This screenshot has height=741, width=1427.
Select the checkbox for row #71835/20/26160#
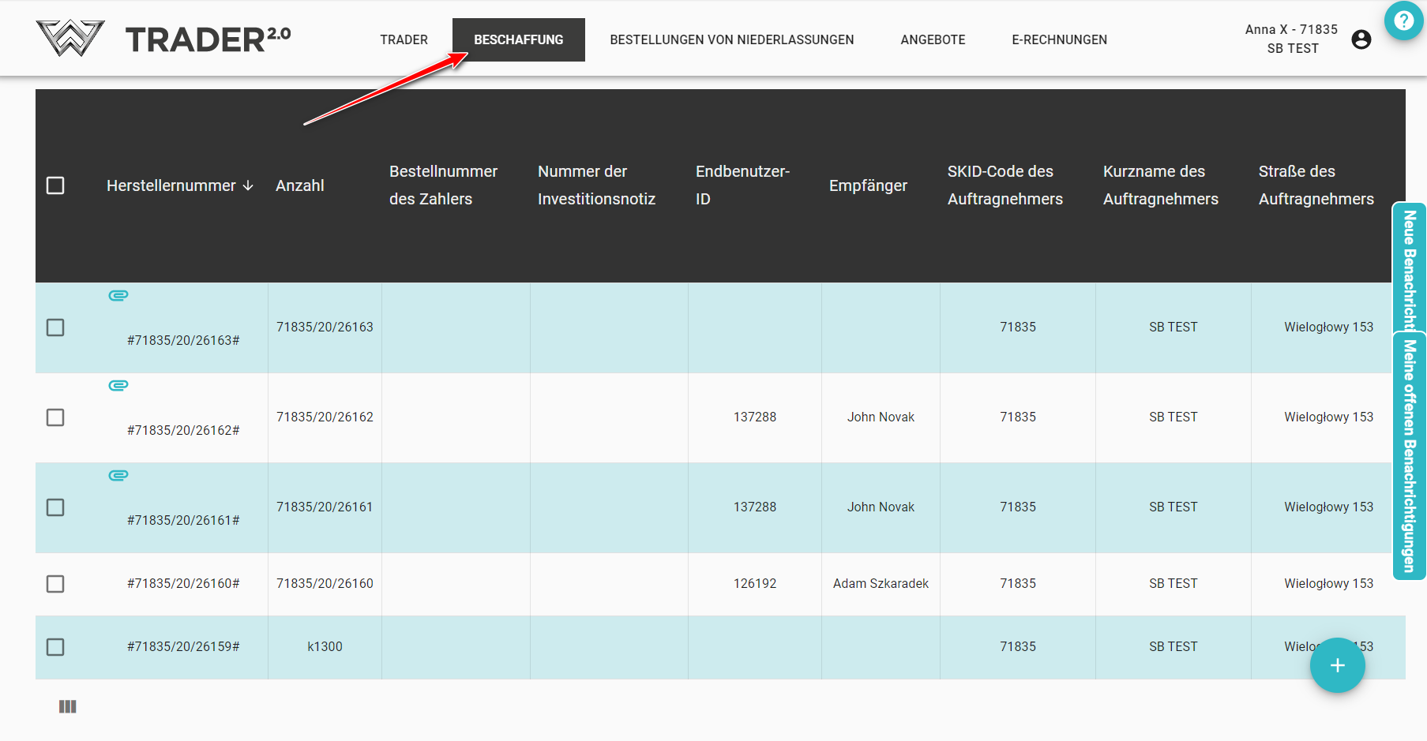point(55,584)
